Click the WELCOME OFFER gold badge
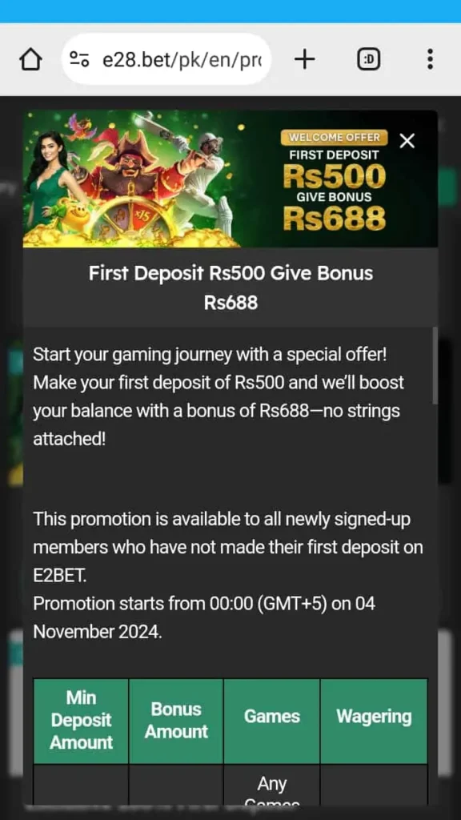Image resolution: width=461 pixels, height=820 pixels. pyautogui.click(x=334, y=138)
